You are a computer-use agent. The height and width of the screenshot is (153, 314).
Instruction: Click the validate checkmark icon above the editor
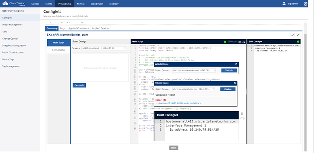coord(293,35)
